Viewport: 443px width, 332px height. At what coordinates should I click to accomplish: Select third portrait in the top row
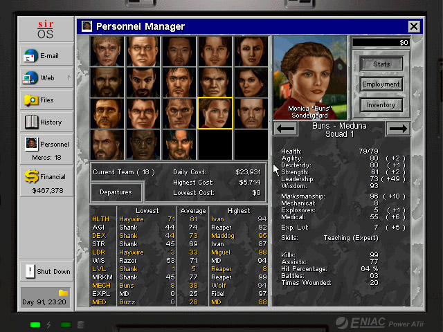tap(179, 51)
